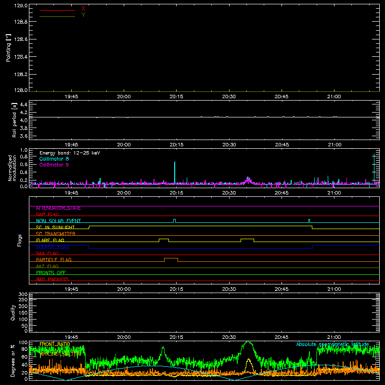Click the 300 tick on Quality axis

pyautogui.click(x=23, y=295)
